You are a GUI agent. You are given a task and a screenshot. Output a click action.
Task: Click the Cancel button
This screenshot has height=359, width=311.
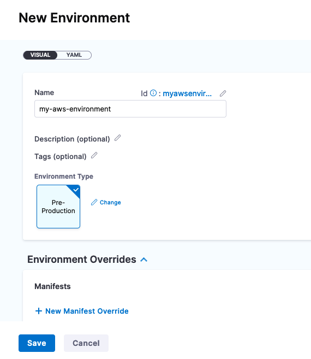(86, 343)
